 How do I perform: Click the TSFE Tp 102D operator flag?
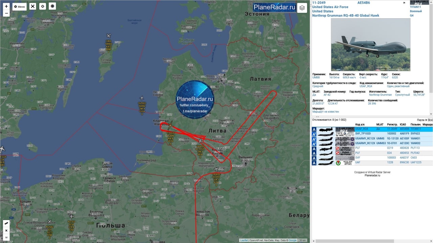pos(345,133)
